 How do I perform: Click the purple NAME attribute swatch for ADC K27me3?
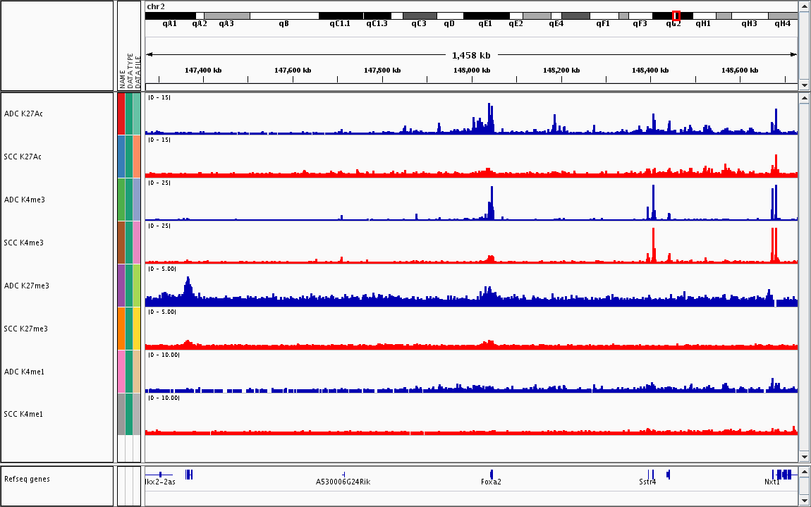pos(121,286)
